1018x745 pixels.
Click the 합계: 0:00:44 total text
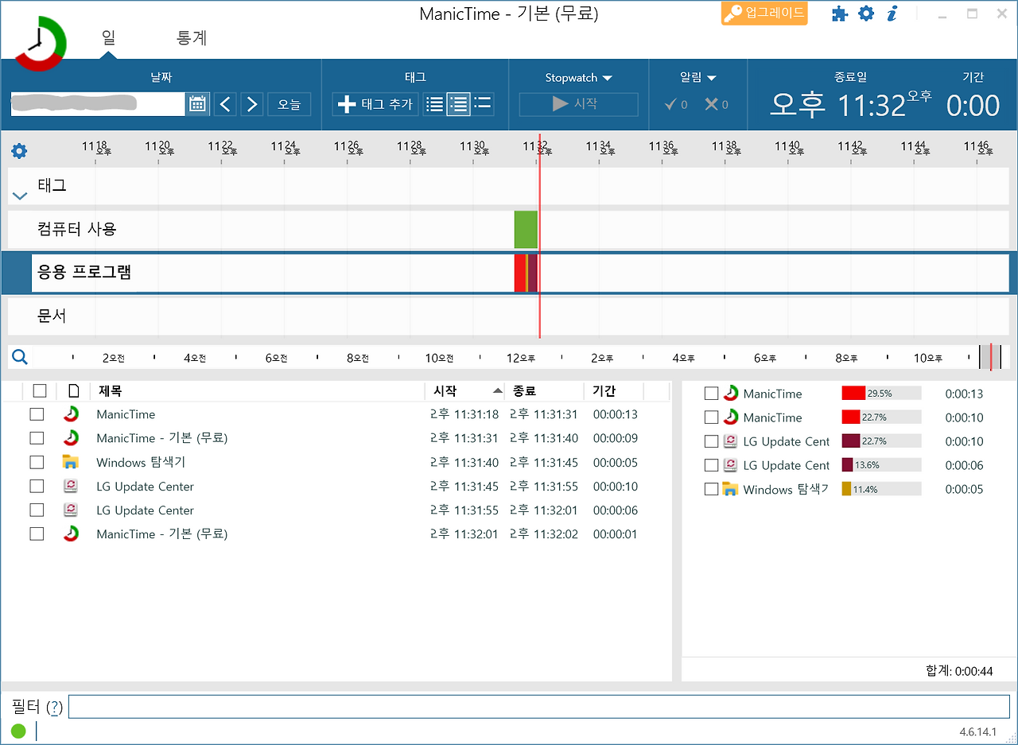pos(959,671)
